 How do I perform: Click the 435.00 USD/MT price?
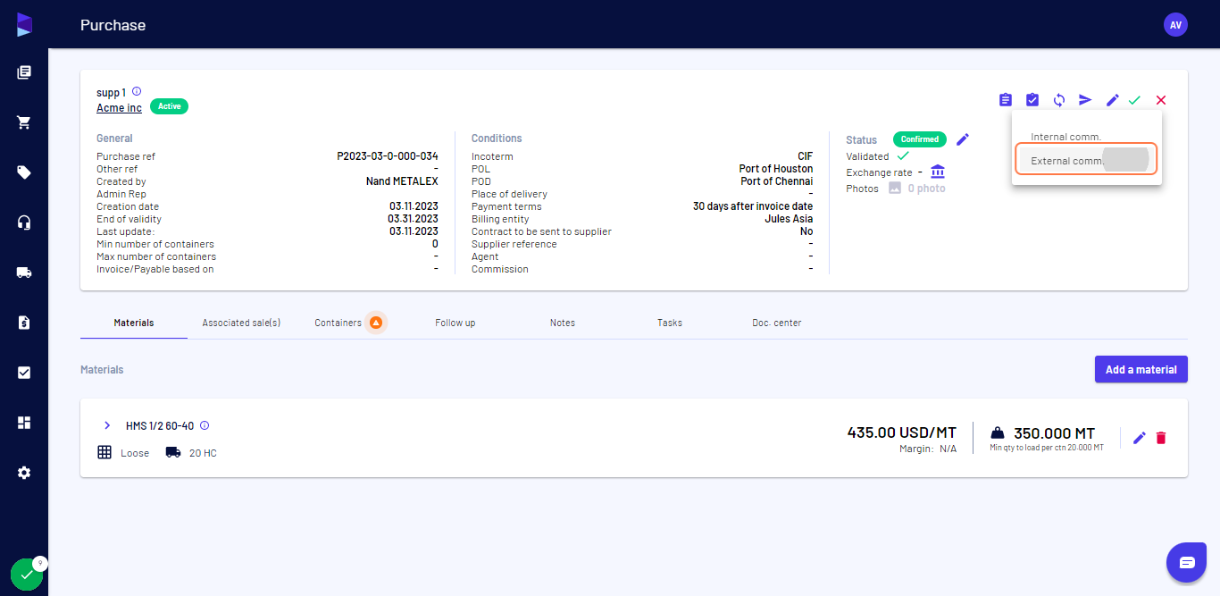[x=902, y=432]
